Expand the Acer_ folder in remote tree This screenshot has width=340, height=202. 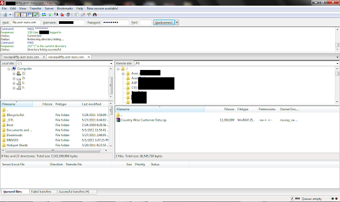pyautogui.click(x=123, y=74)
